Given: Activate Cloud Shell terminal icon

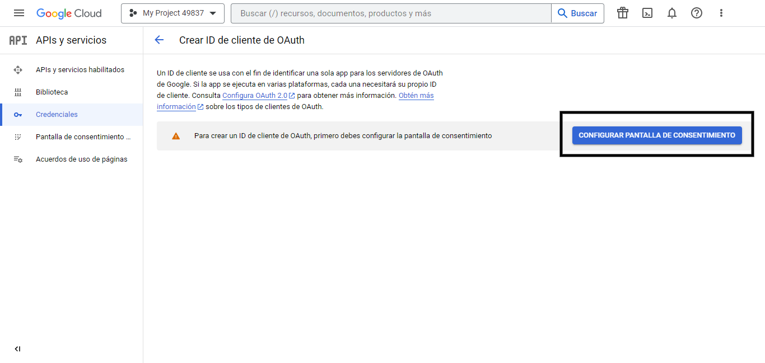Looking at the screenshot, I should click(x=647, y=13).
